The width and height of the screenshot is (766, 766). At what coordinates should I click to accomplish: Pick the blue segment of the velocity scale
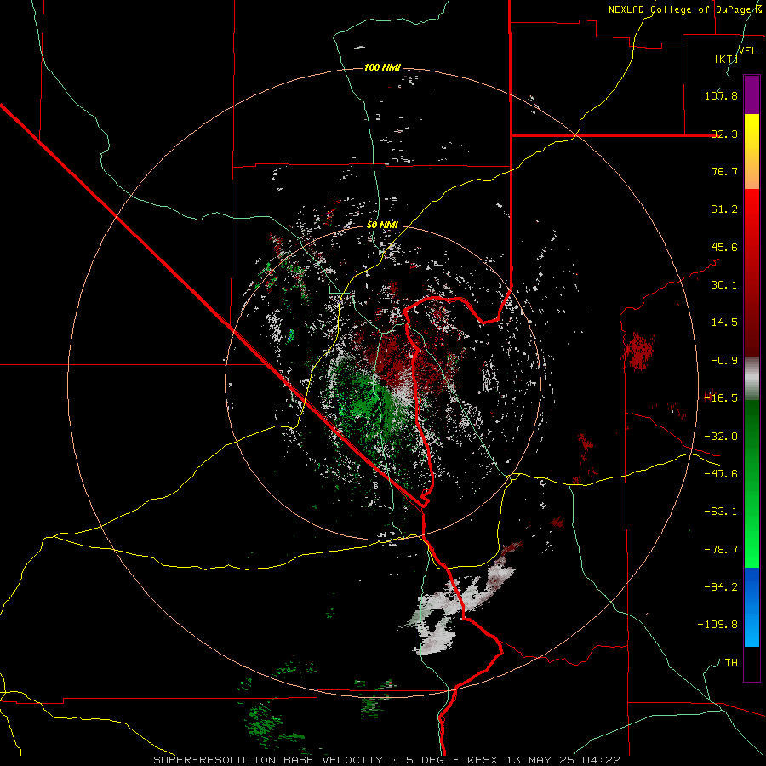[752, 607]
